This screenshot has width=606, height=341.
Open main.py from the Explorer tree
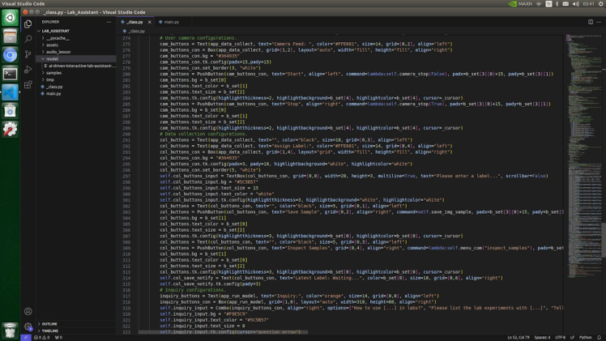pyautogui.click(x=53, y=93)
